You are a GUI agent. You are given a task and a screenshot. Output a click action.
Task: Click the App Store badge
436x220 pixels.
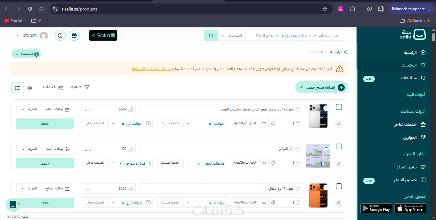click(x=410, y=209)
